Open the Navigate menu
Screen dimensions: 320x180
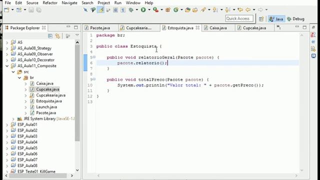point(69,3)
